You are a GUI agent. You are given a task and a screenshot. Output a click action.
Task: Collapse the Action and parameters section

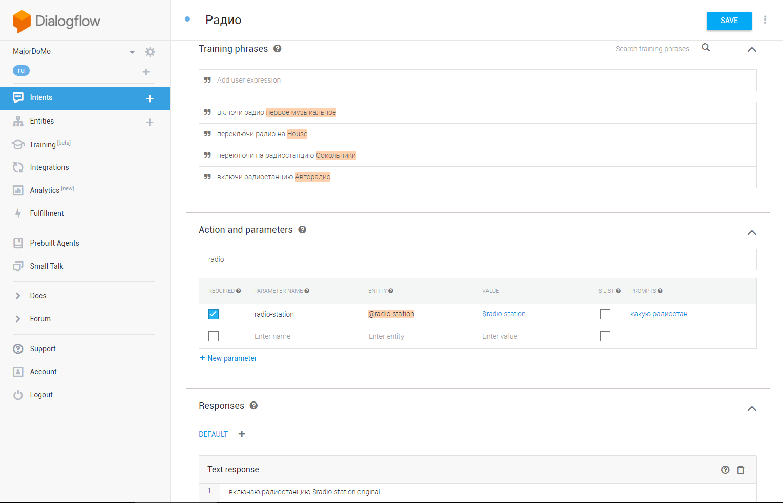click(751, 233)
